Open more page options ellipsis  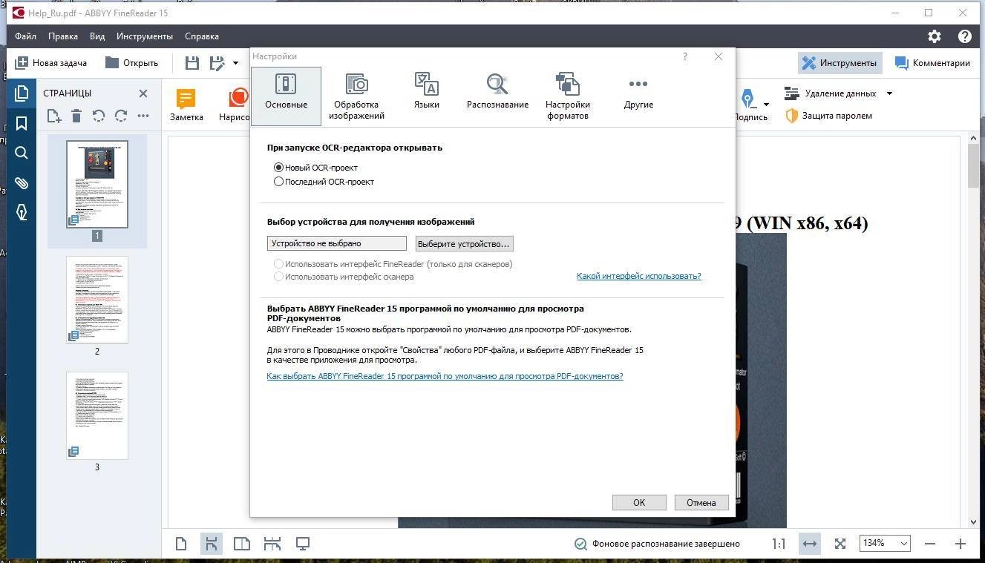click(x=143, y=116)
